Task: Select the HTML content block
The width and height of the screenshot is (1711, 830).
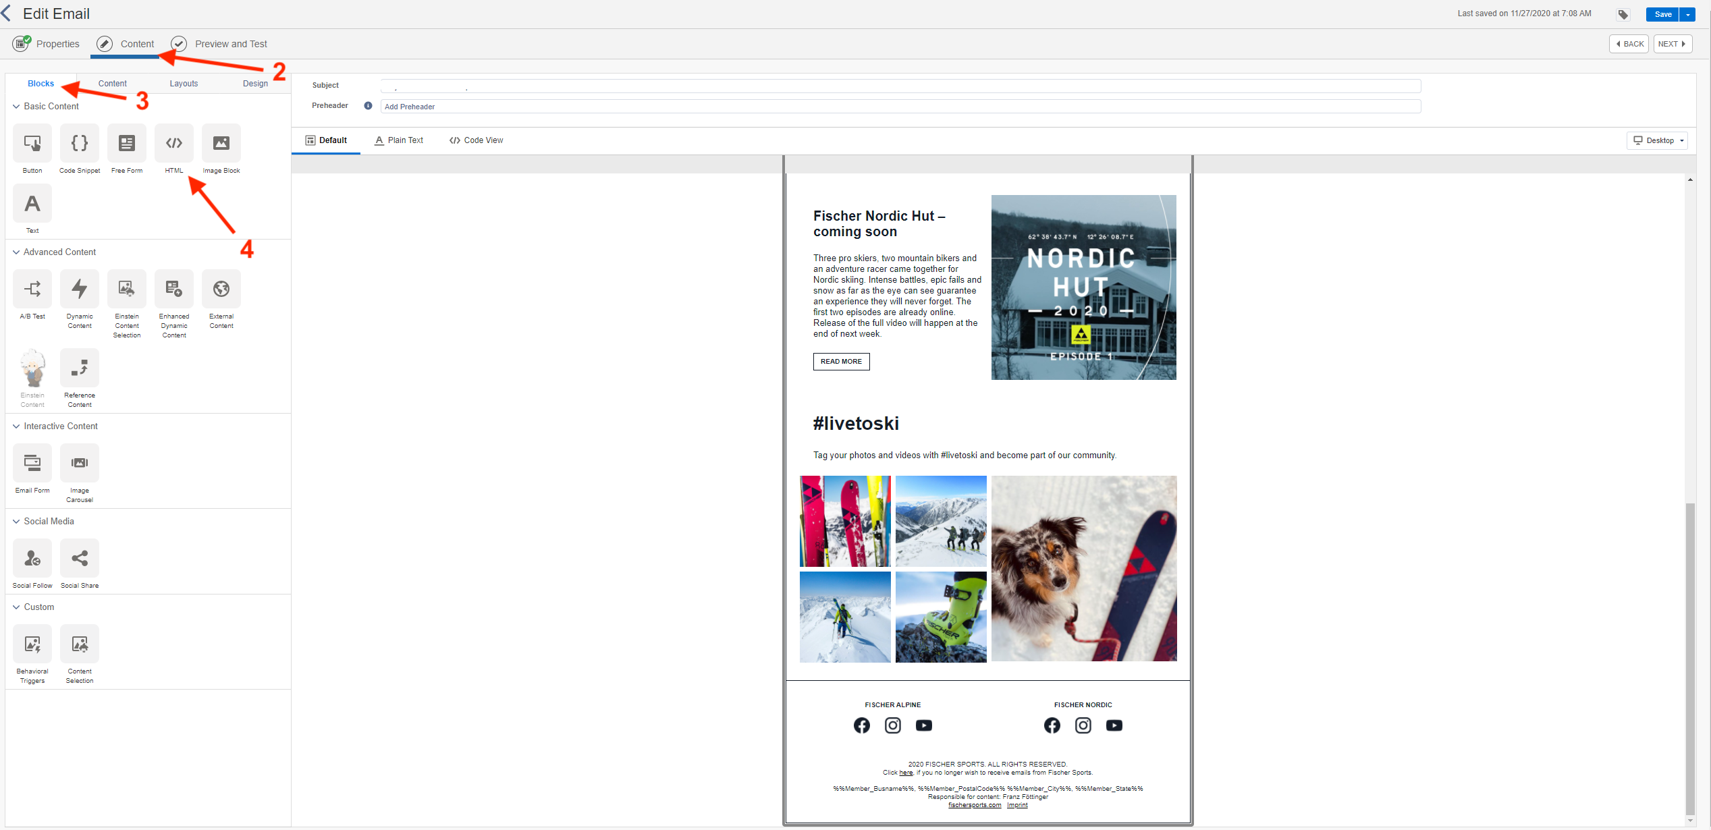Action: (174, 143)
